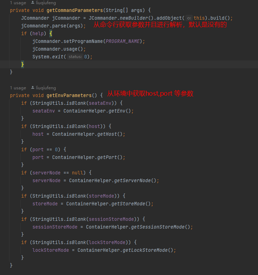
Task: Click the newBuilder() method call
Action: tap(136, 18)
